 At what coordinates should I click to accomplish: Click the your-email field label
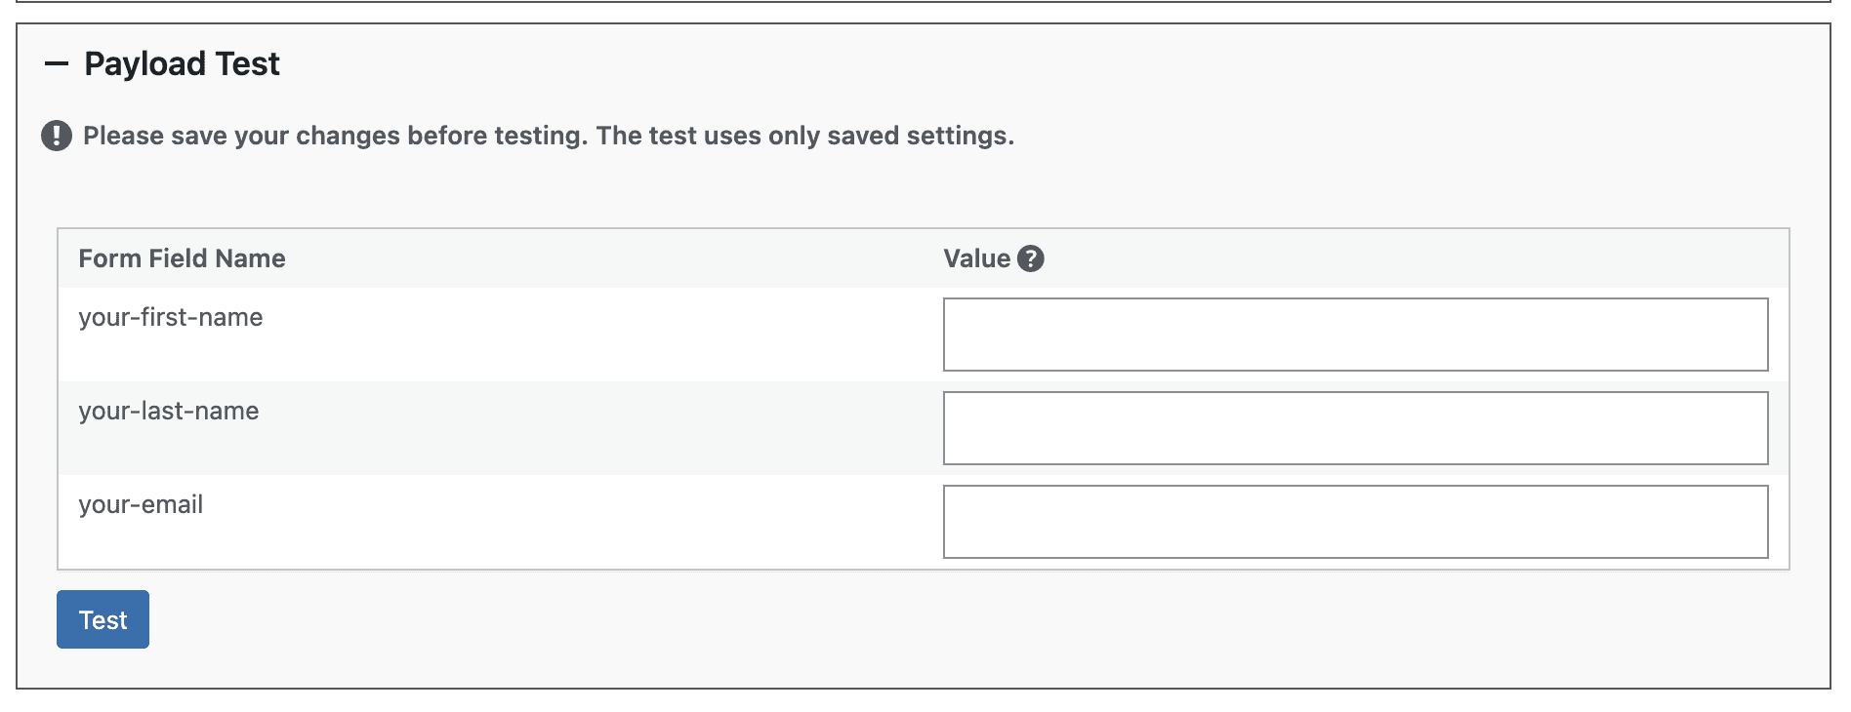tap(141, 504)
